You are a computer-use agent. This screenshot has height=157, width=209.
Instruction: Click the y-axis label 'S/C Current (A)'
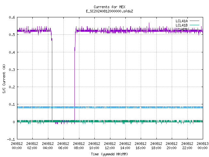click(4, 78)
